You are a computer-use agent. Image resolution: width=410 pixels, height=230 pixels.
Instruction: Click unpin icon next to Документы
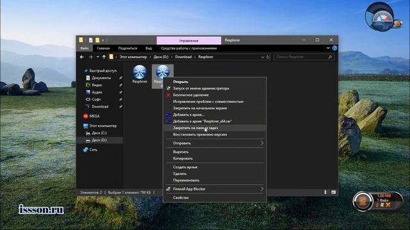point(120,78)
